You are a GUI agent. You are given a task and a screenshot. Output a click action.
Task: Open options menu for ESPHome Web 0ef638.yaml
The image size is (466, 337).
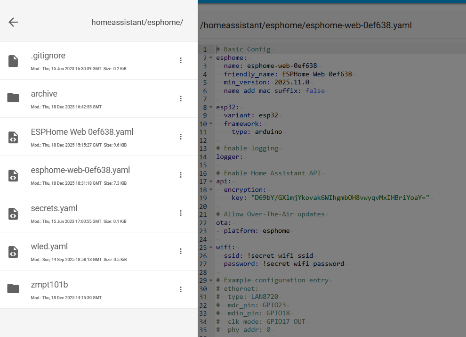180,137
